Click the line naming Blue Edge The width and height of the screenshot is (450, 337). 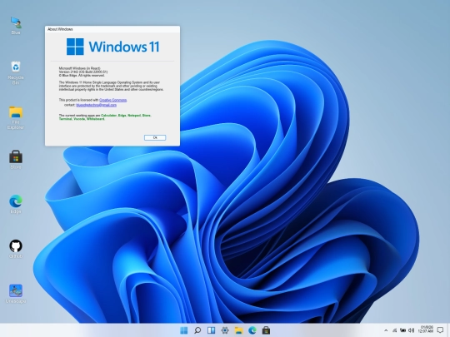82,76
